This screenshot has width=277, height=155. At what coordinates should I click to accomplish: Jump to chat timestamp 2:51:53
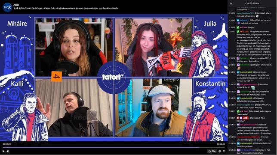(232, 32)
